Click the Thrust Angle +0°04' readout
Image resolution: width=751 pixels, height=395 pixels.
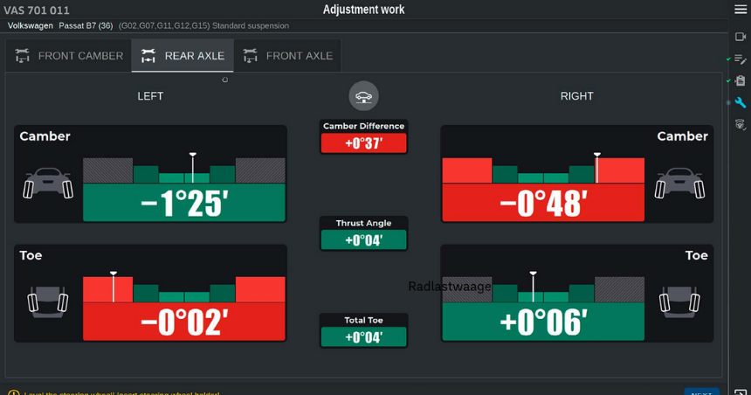[364, 240]
